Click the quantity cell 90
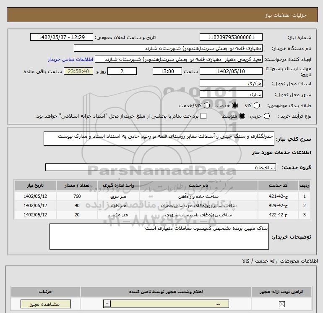This screenshot has height=313, width=323. (77, 205)
